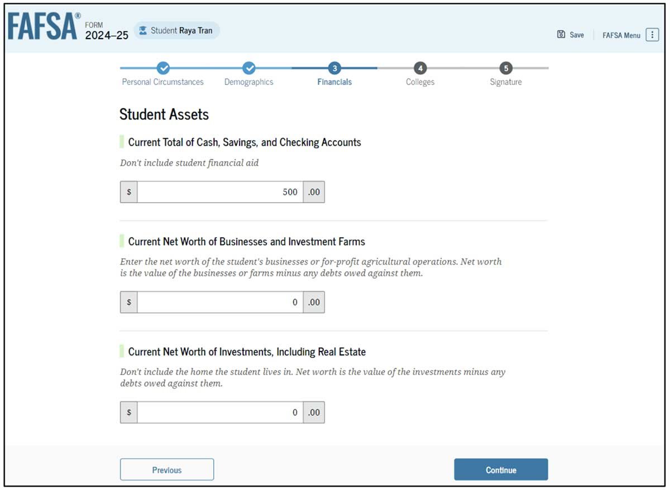Click the step 3 Financials circle
670x490 pixels.
point(334,68)
